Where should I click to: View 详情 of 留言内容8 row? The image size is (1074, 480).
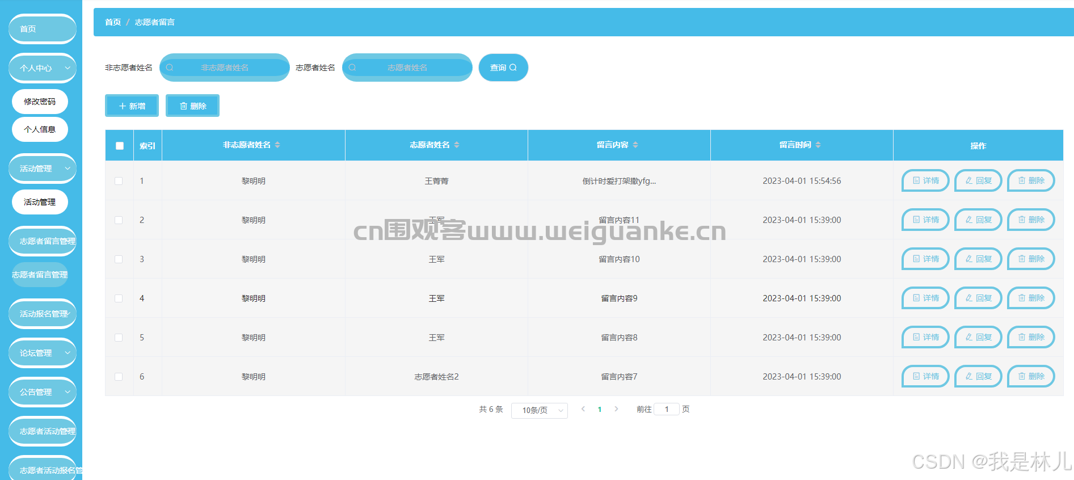(925, 337)
